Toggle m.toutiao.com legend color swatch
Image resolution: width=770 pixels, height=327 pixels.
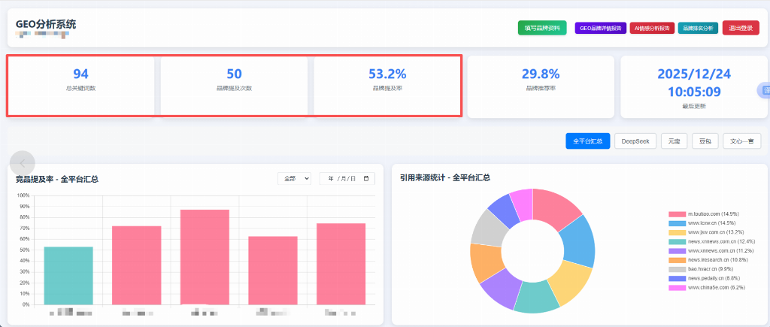pyautogui.click(x=677, y=214)
